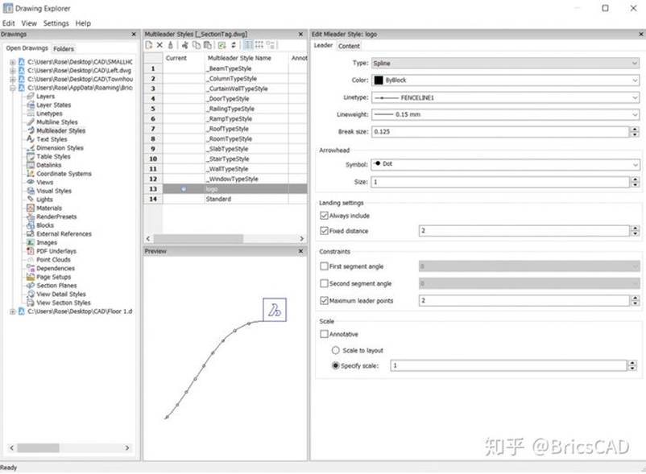Enable First segment angle constraint
Image resolution: width=646 pixels, height=474 pixels.
pos(324,266)
